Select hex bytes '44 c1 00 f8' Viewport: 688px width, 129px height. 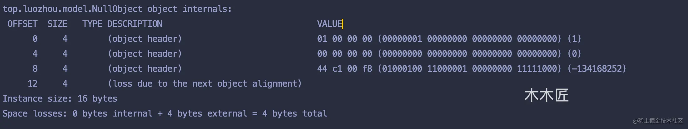point(345,69)
